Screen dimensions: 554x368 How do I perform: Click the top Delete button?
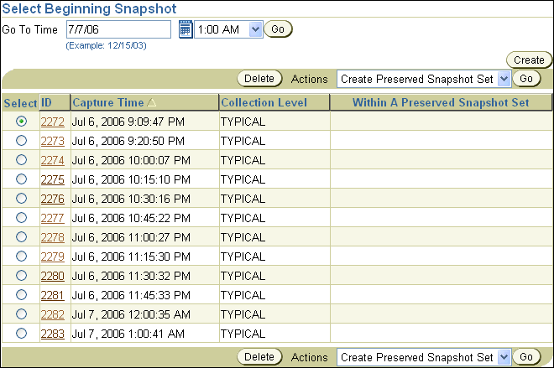coord(259,79)
